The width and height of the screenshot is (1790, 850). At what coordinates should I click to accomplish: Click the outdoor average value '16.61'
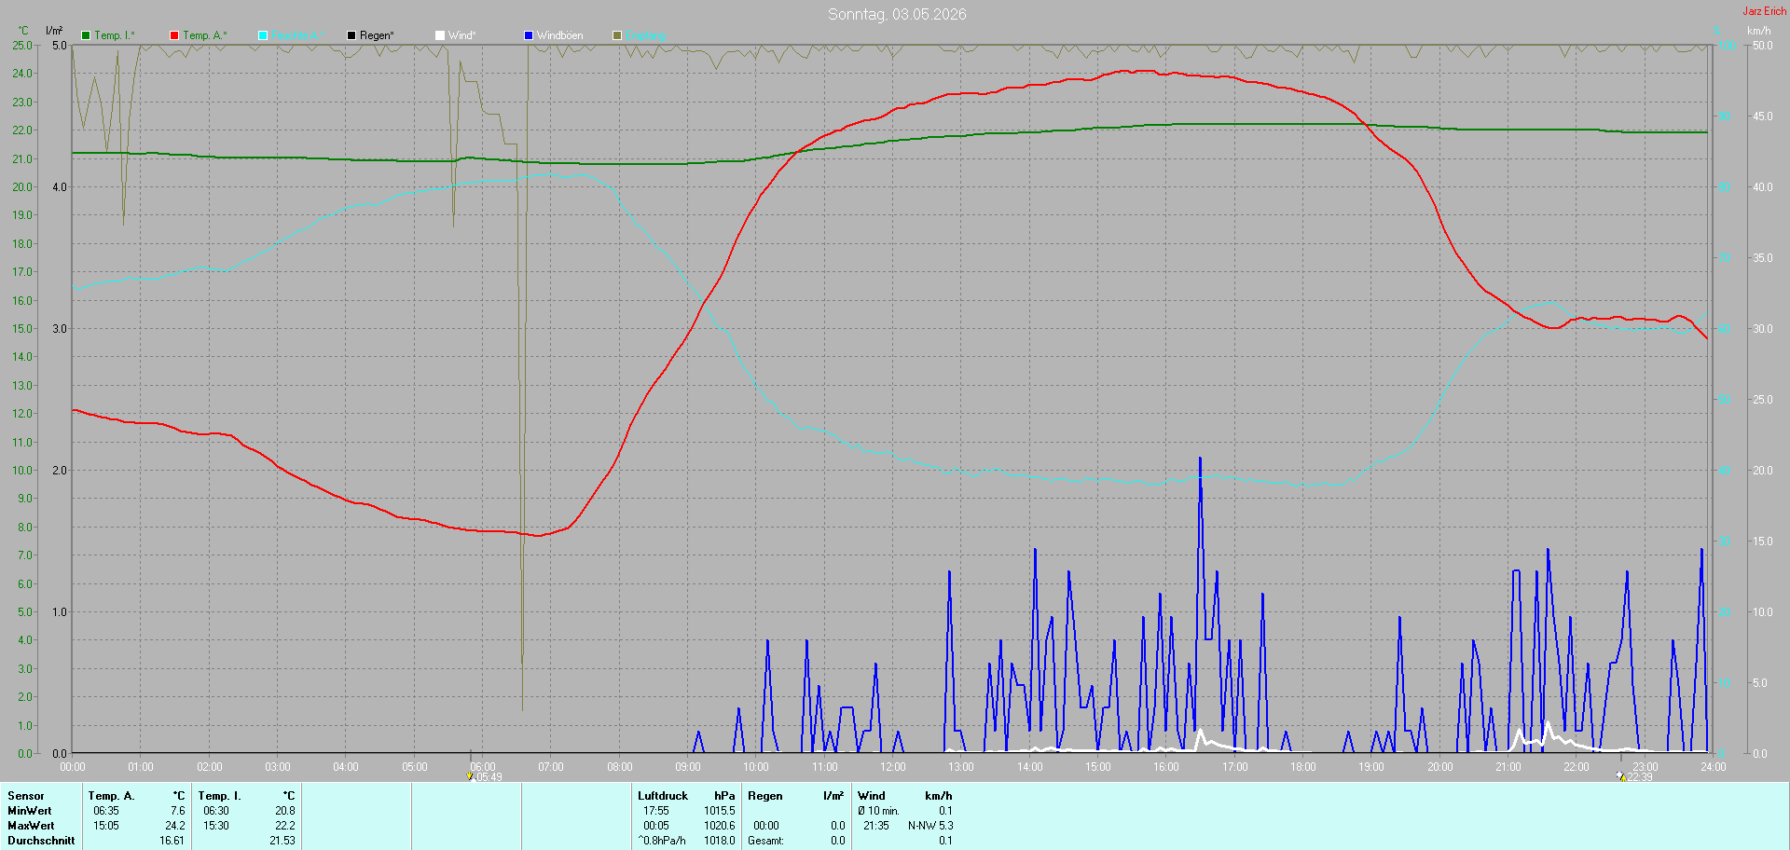[x=172, y=841]
